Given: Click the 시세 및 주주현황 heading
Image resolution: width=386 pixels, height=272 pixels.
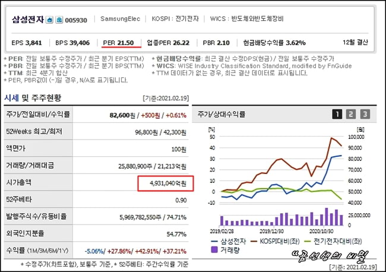Looking at the screenshot, I should pyautogui.click(x=33, y=98).
